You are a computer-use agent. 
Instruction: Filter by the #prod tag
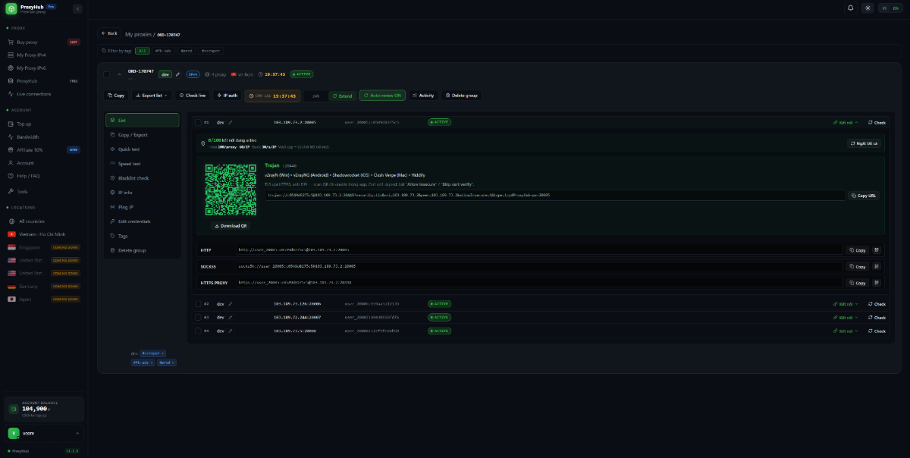coord(187,51)
